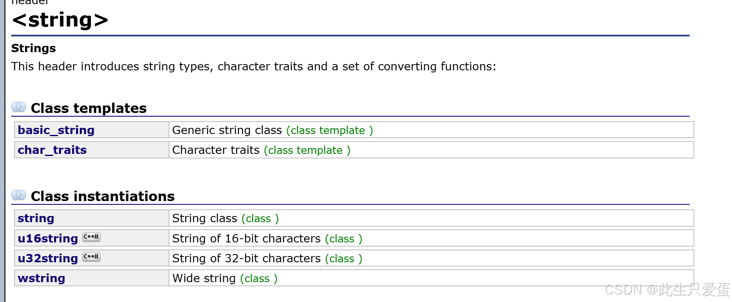The height and width of the screenshot is (302, 732).
Task: Click the Strings bold subheading
Action: 34,48
